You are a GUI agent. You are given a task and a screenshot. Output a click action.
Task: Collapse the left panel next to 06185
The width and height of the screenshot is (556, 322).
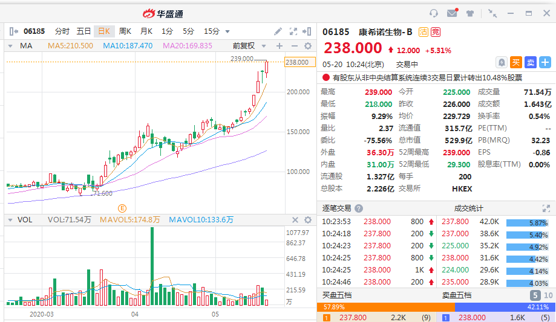(14, 31)
